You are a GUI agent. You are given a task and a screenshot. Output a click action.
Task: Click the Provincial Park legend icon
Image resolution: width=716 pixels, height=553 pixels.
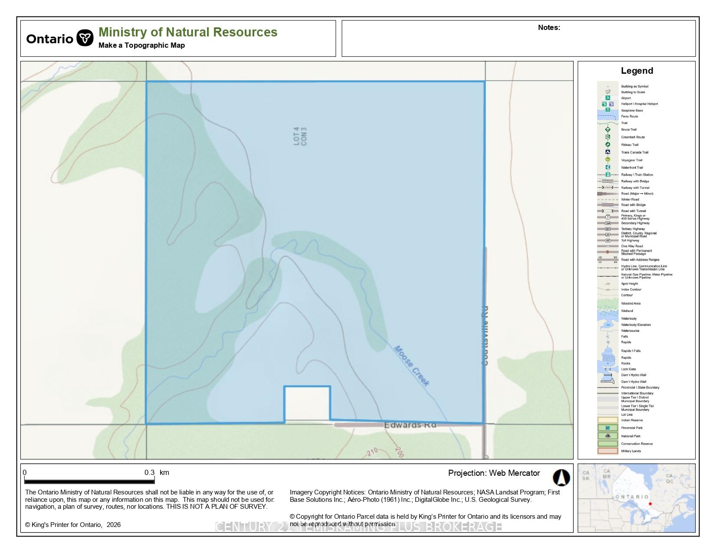608,428
